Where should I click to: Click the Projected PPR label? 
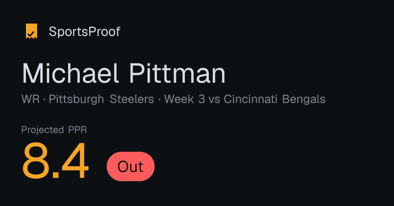click(x=54, y=130)
